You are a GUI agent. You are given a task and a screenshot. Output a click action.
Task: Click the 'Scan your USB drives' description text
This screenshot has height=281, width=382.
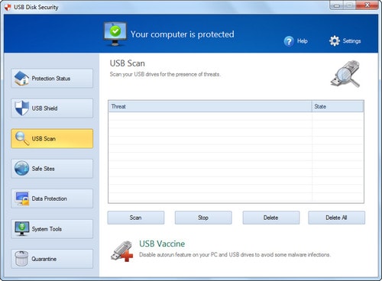pyautogui.click(x=165, y=74)
